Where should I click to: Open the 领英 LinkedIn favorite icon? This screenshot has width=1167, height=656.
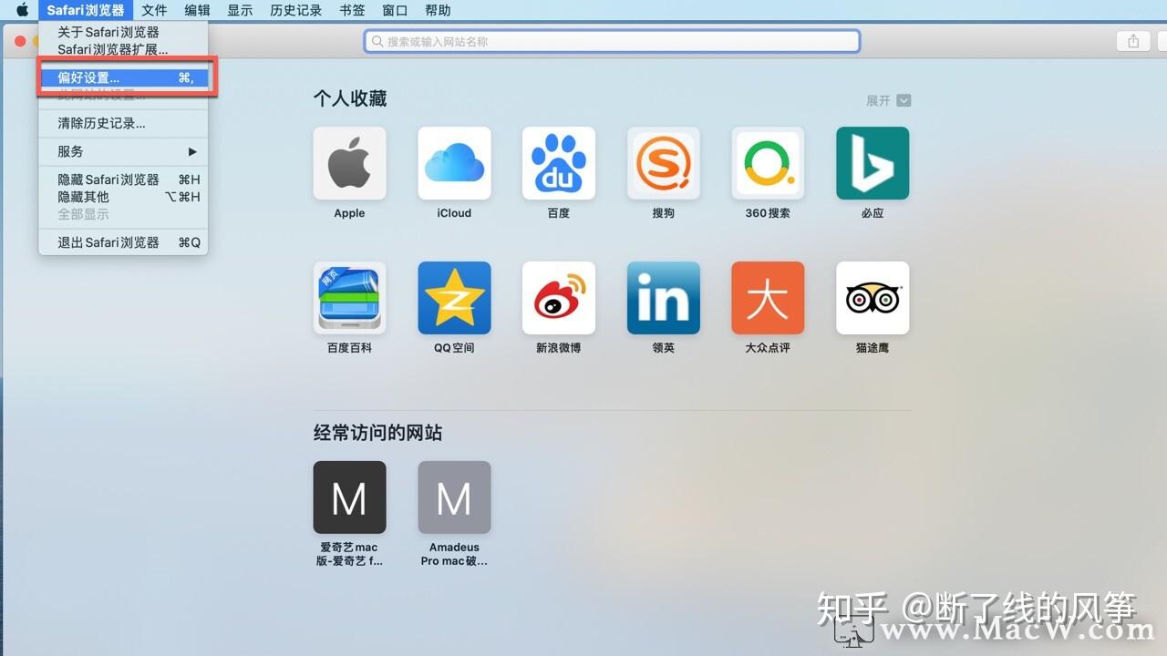coord(663,297)
